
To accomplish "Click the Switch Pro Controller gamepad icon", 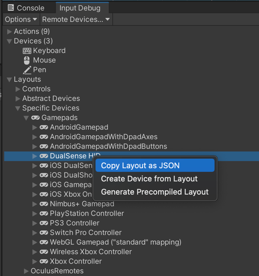I will 44,233.
